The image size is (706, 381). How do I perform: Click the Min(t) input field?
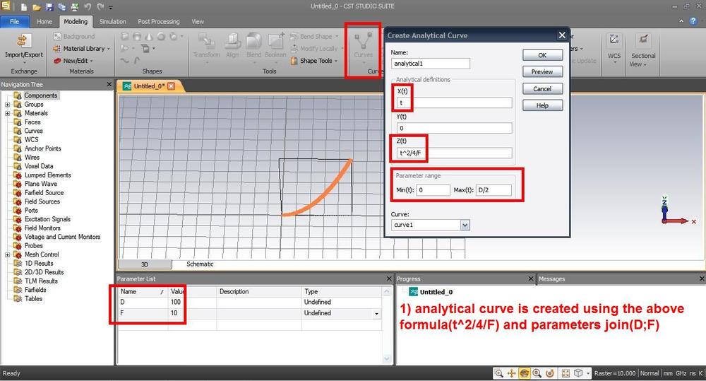tap(433, 190)
